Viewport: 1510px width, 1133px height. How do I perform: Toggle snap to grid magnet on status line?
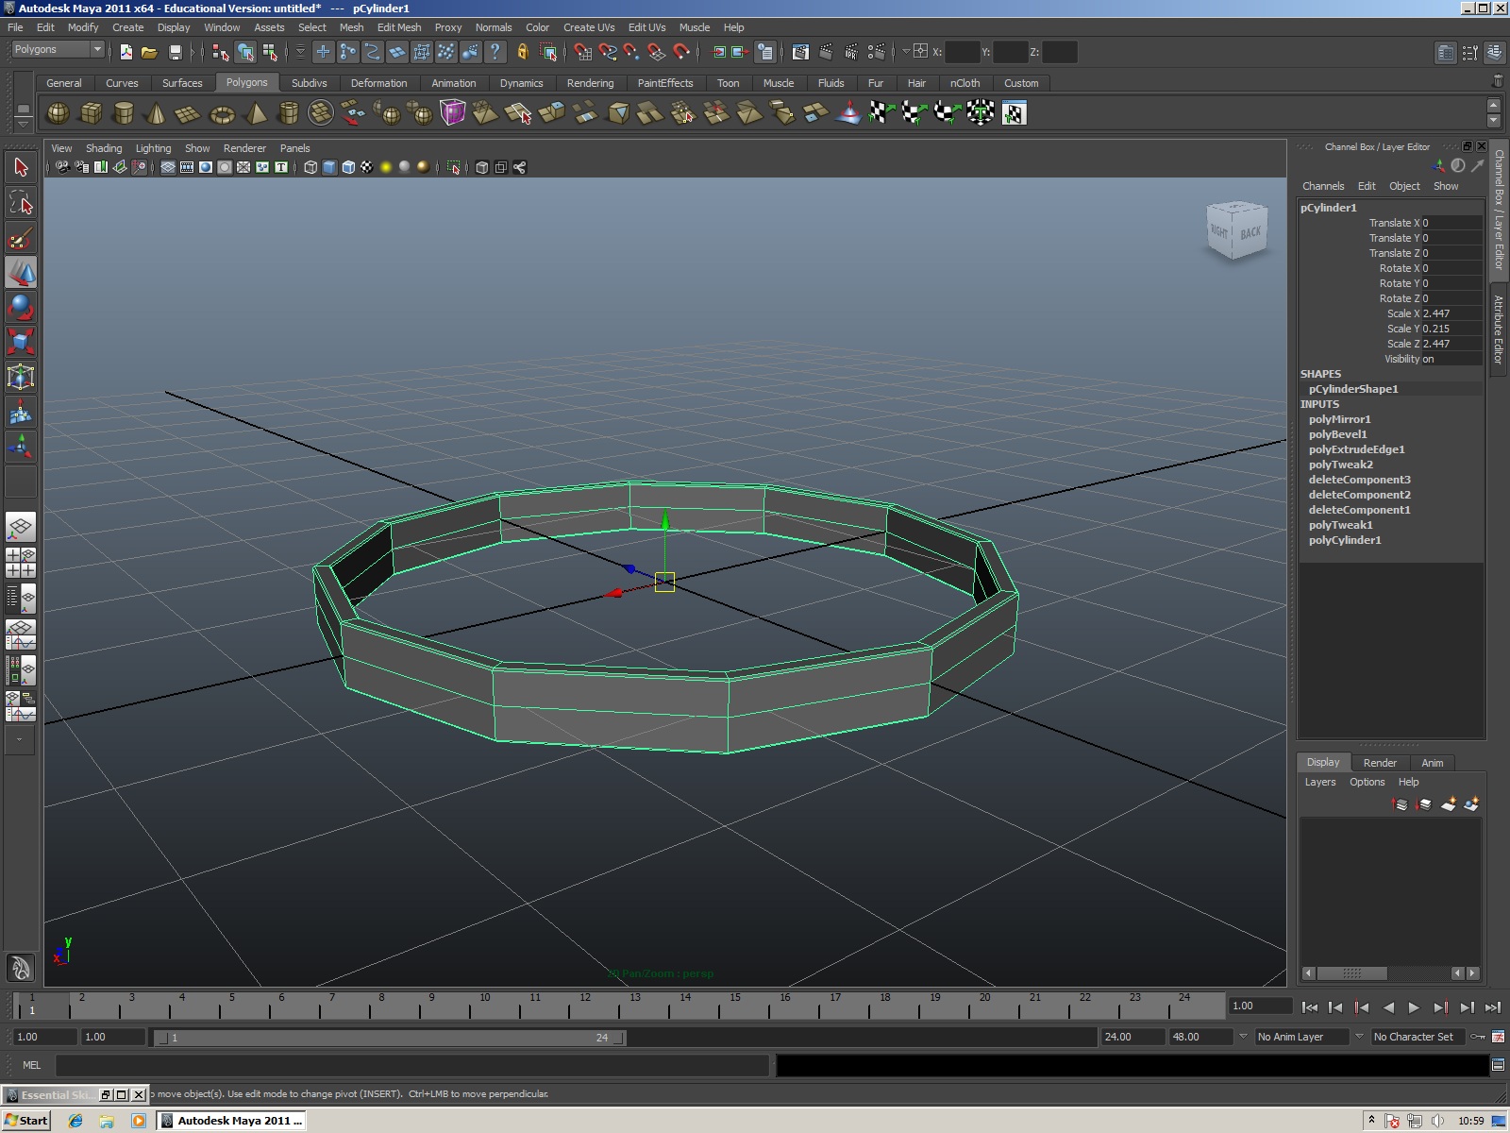(x=581, y=53)
